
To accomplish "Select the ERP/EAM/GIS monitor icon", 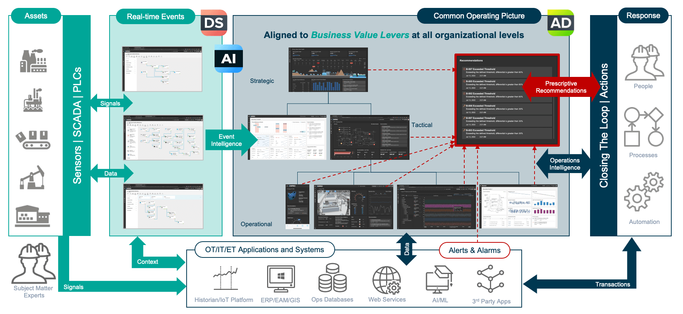I will pos(281,279).
